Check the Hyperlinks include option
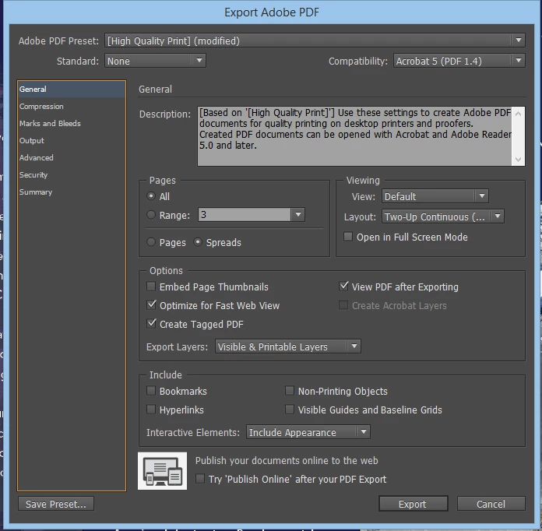The width and height of the screenshot is (542, 531). pos(151,410)
